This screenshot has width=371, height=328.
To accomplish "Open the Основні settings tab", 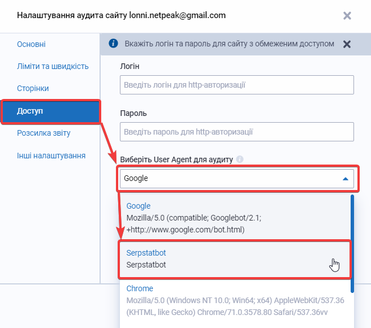I will pyautogui.click(x=31, y=44).
